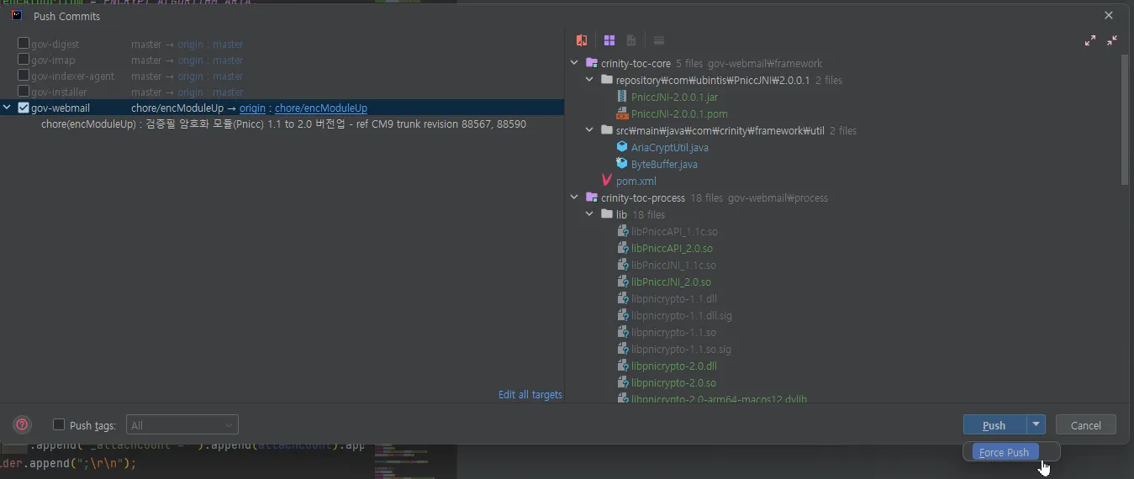Select libpnicrypto-1.1.so in file tree

[673, 332]
